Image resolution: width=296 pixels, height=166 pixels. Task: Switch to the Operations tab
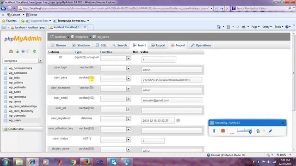(201, 45)
